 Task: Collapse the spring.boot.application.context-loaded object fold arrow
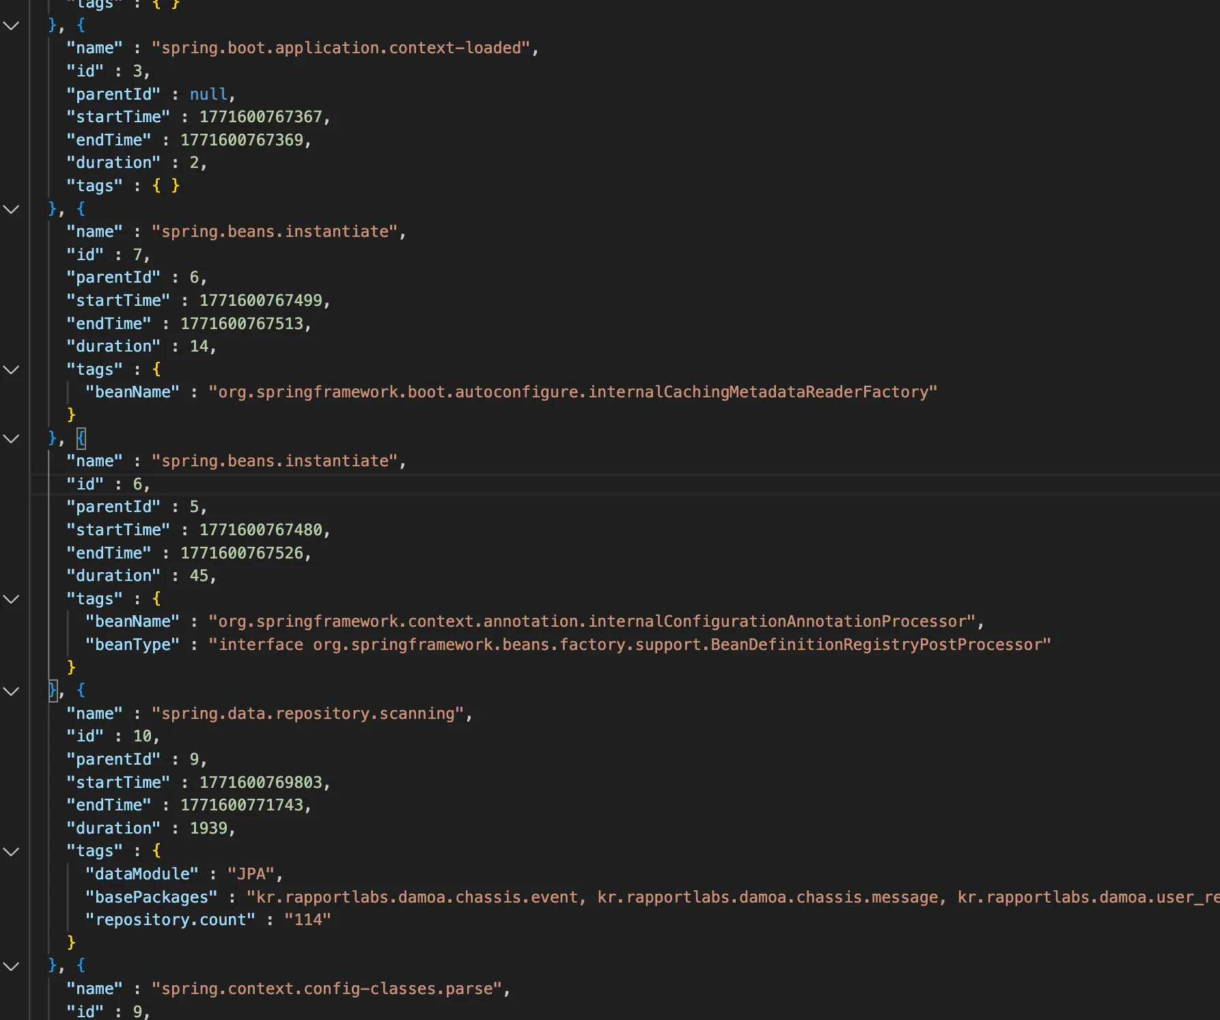tap(12, 26)
